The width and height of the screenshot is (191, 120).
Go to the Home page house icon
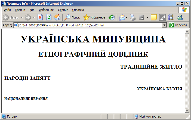click(x=57, y=17)
